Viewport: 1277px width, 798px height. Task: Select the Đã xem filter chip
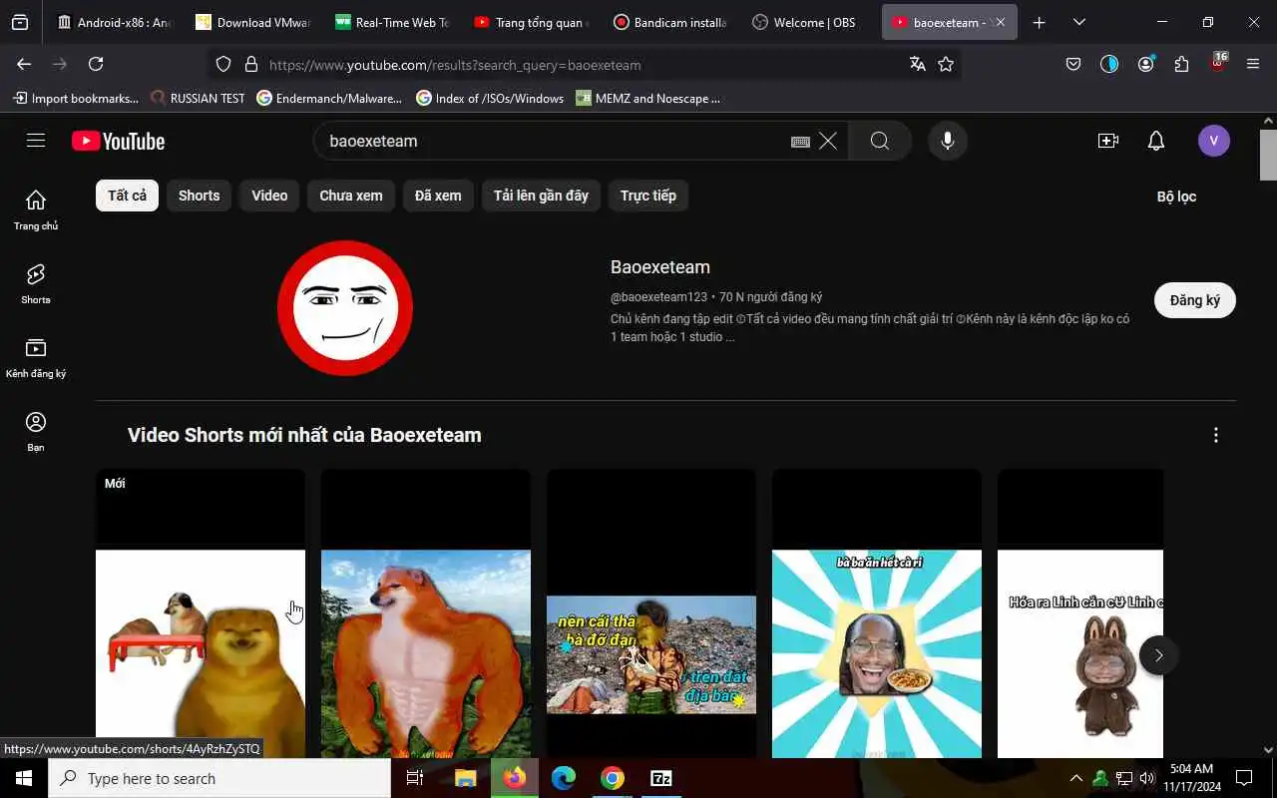(438, 196)
